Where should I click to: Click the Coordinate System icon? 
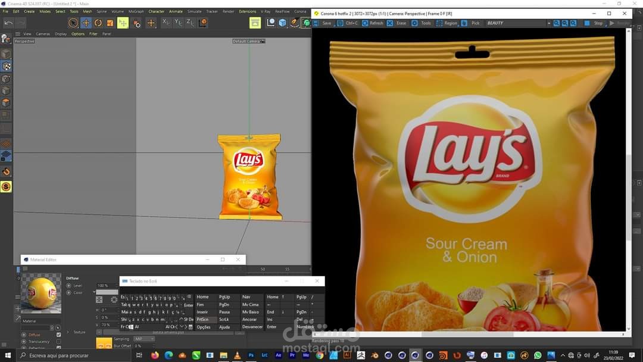203,23
